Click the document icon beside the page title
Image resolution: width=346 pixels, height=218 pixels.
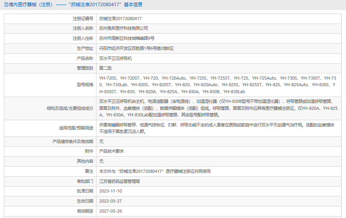pyautogui.click(x=6, y=5)
